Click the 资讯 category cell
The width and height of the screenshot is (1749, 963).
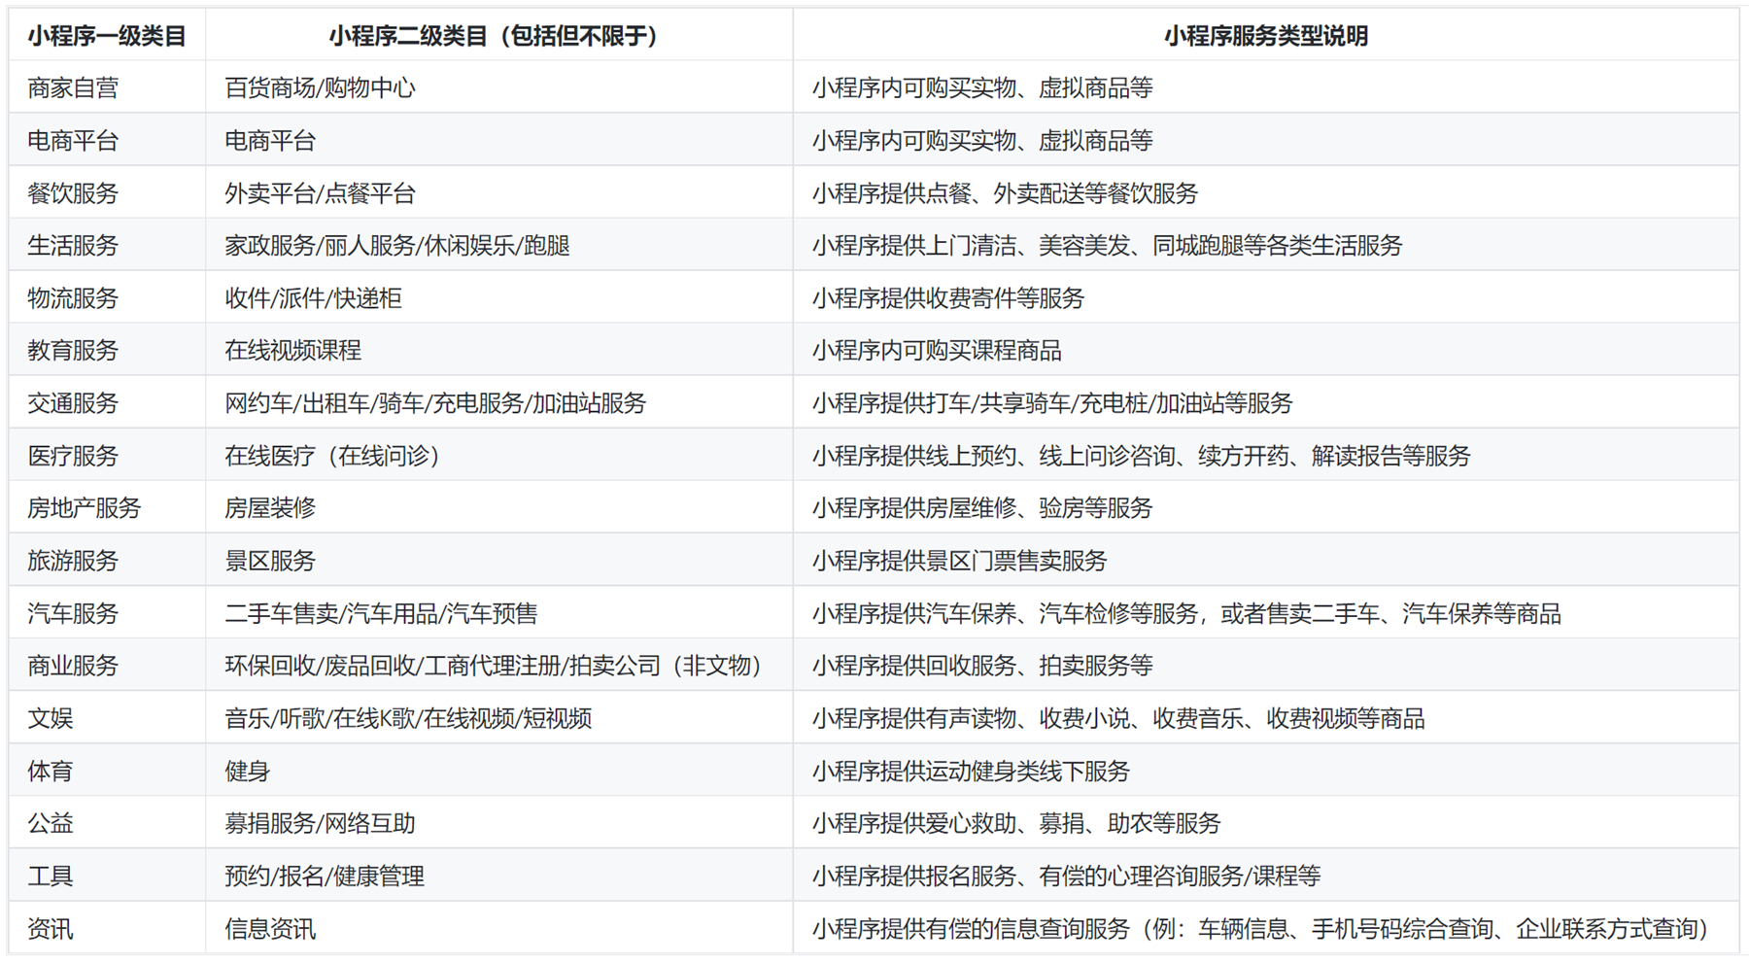coord(51,928)
